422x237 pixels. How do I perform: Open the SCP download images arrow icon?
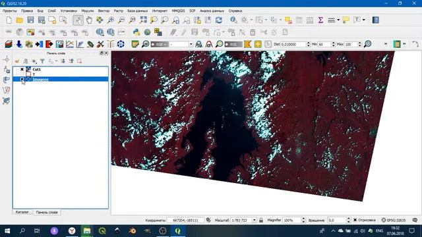[19, 44]
